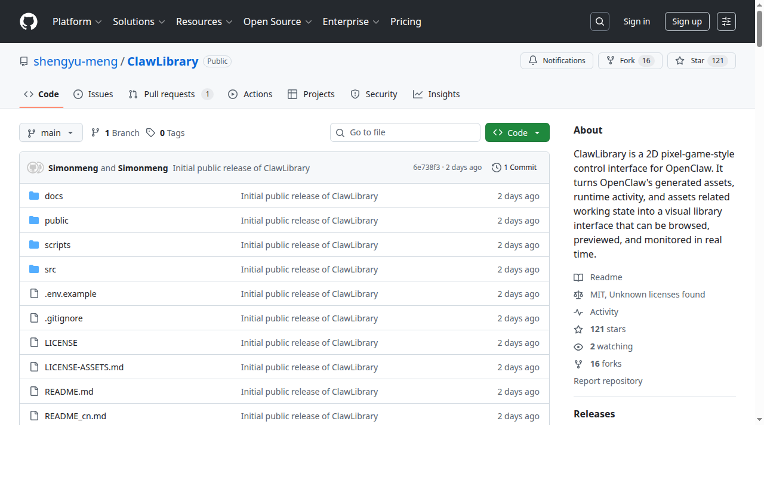Switch to the Pull requests tab

tap(171, 94)
